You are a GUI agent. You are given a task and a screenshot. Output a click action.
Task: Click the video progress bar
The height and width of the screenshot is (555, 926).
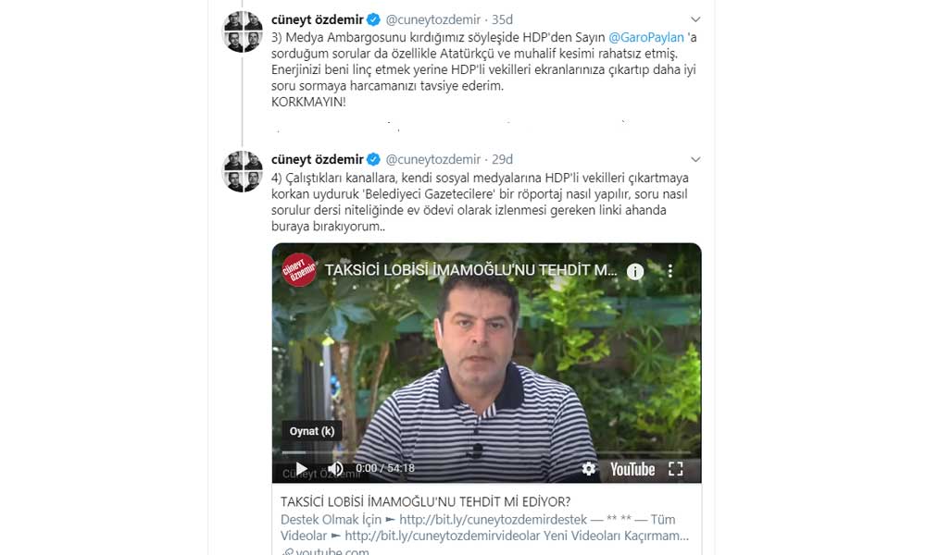(x=486, y=452)
